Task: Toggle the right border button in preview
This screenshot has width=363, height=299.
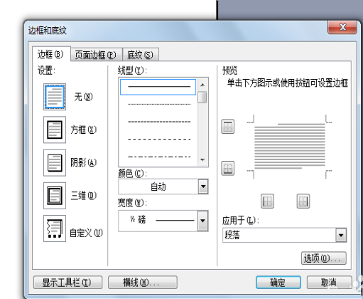Action: point(303,201)
